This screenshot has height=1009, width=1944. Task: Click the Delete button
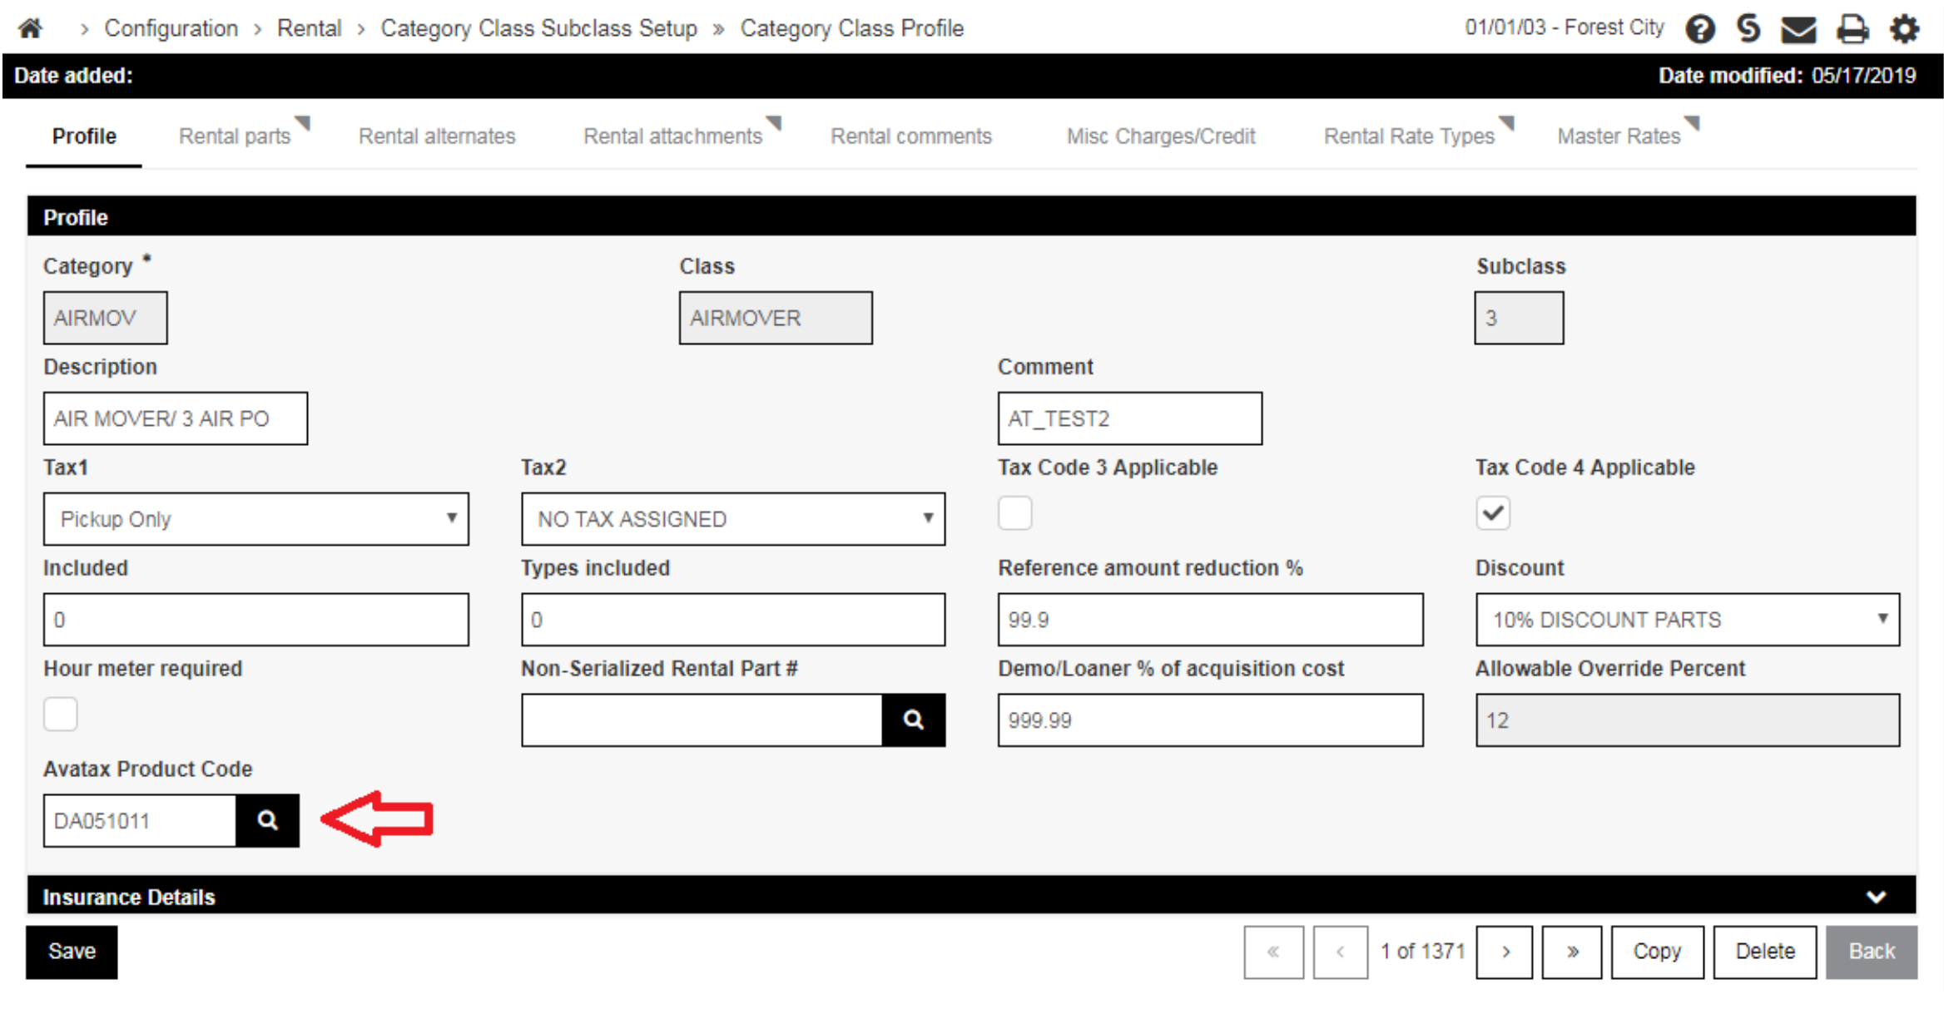1765,952
